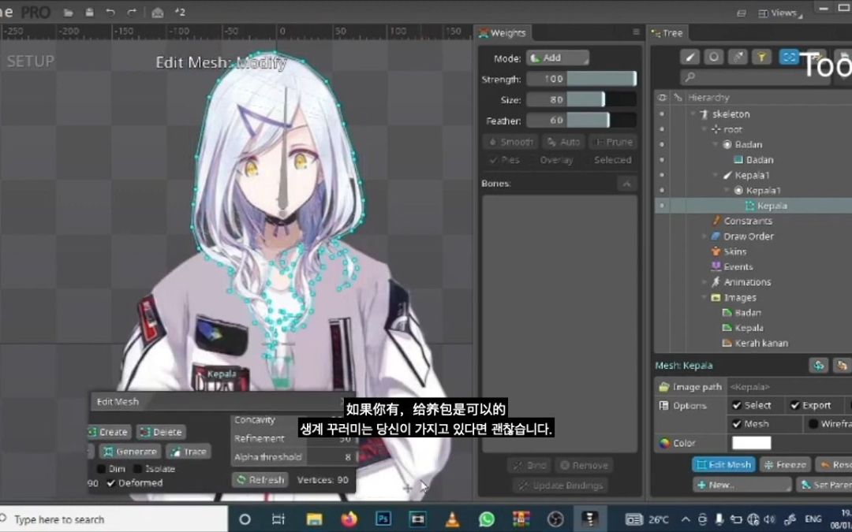Collapse the root bone node
The width and height of the screenshot is (852, 532).
[x=704, y=129]
